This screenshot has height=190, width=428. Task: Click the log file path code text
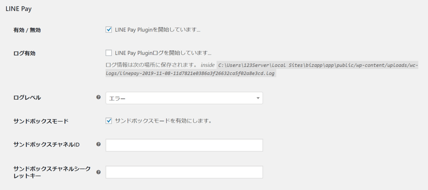(x=262, y=69)
